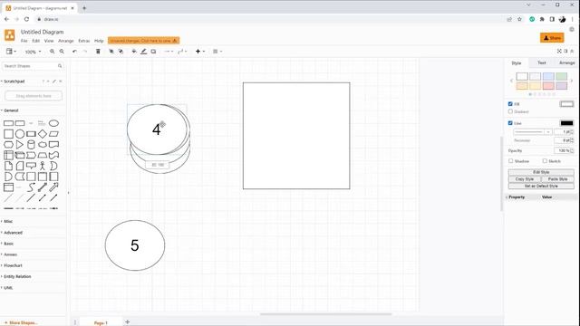The height and width of the screenshot is (326, 580).
Task: Open the view layout dropdown in toolbar
Action: 11,52
